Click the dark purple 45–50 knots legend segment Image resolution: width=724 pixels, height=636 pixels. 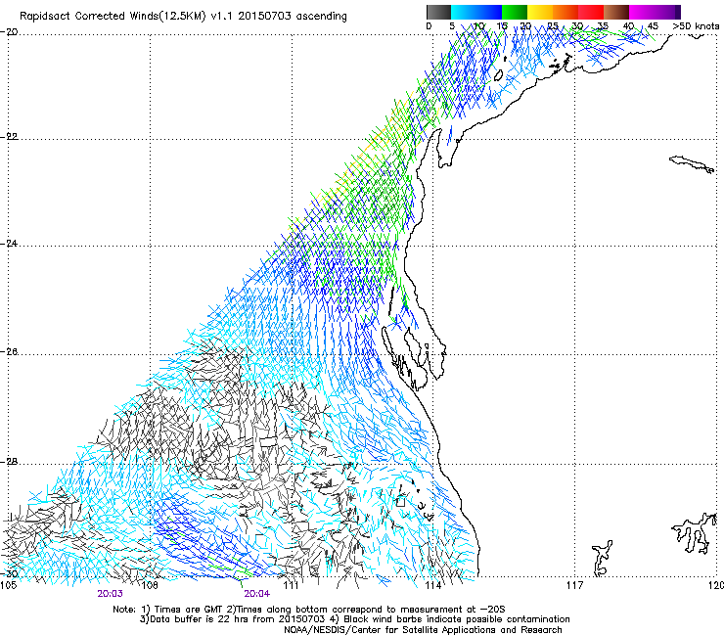click(667, 12)
